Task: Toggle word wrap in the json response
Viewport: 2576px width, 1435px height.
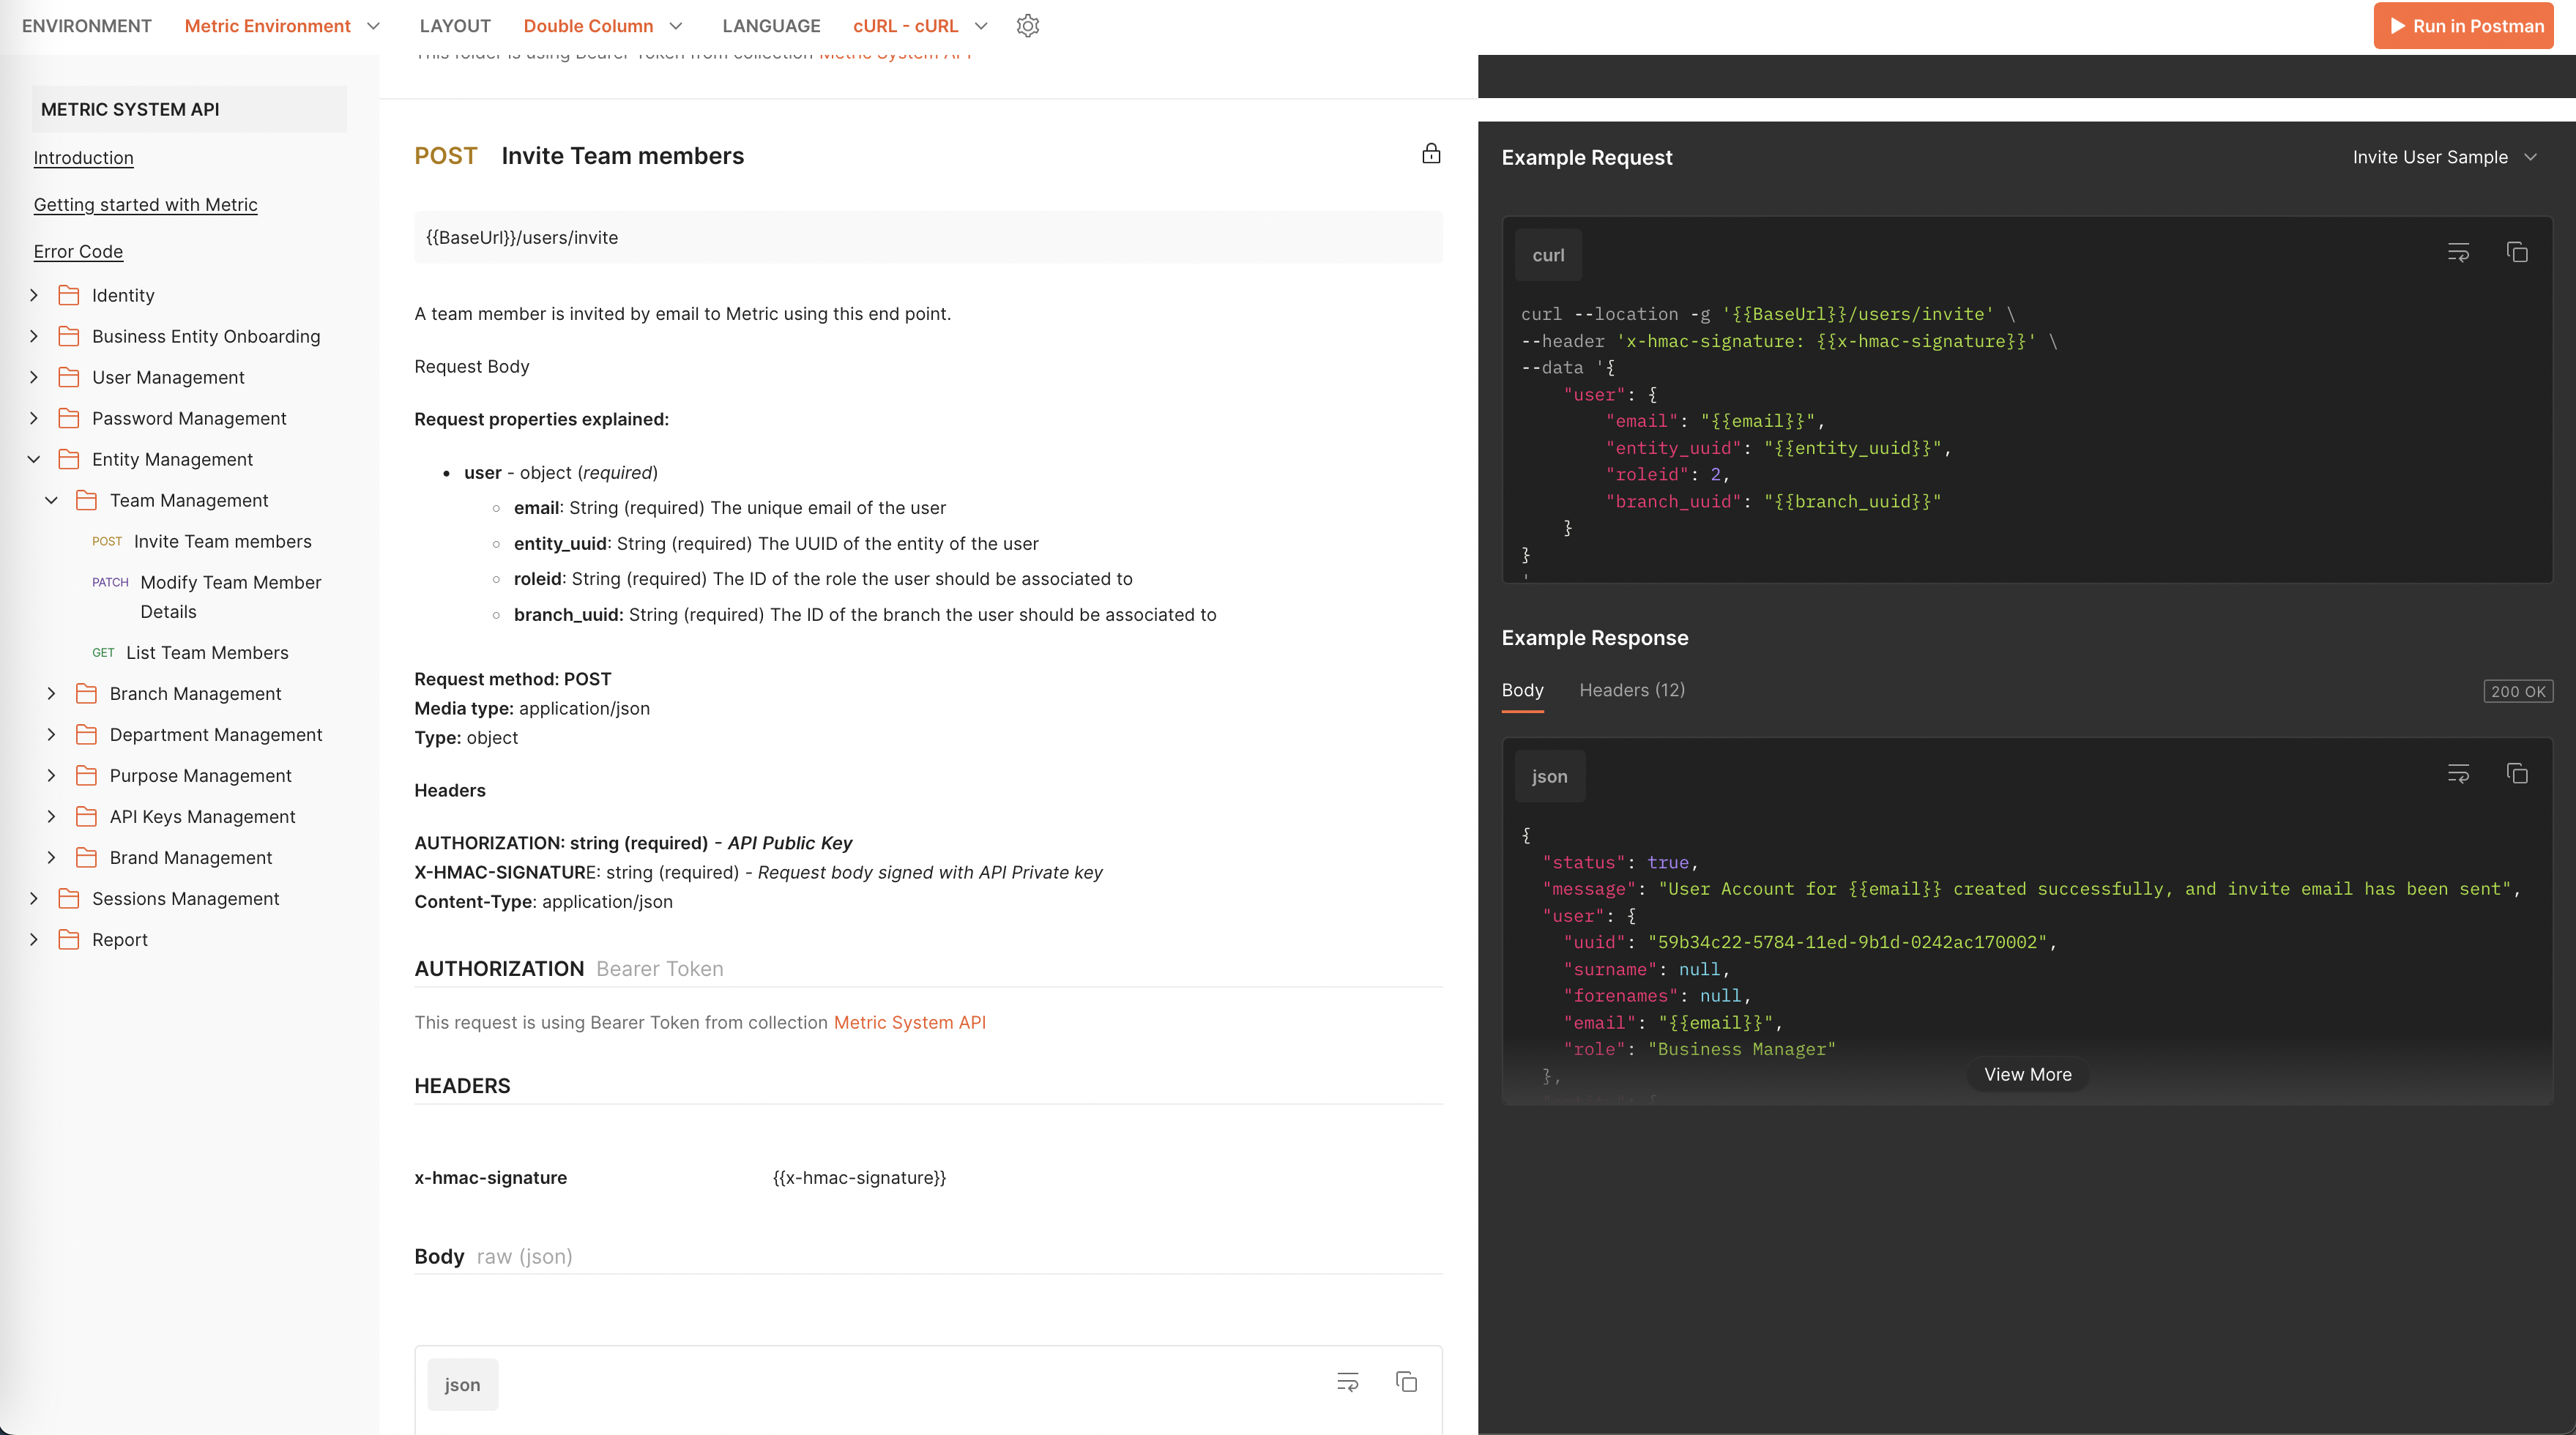Action: pos(2458,773)
